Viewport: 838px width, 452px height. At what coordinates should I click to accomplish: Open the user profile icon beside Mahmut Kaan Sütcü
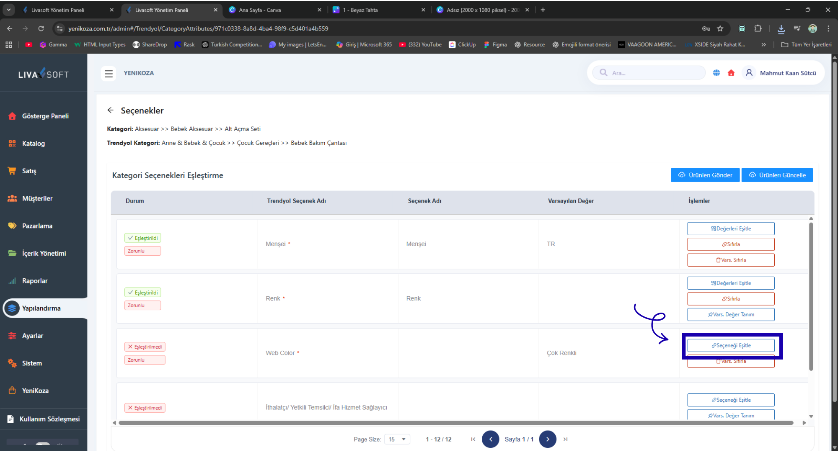pos(749,73)
